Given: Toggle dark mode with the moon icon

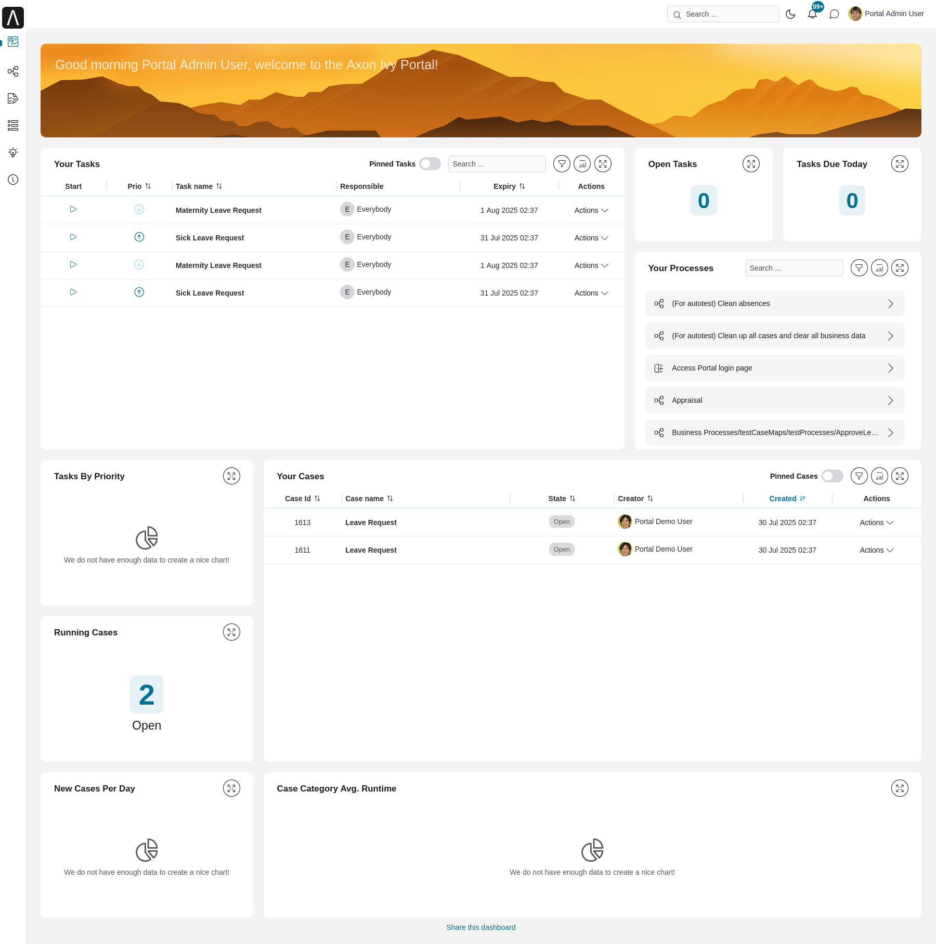Looking at the screenshot, I should (790, 14).
